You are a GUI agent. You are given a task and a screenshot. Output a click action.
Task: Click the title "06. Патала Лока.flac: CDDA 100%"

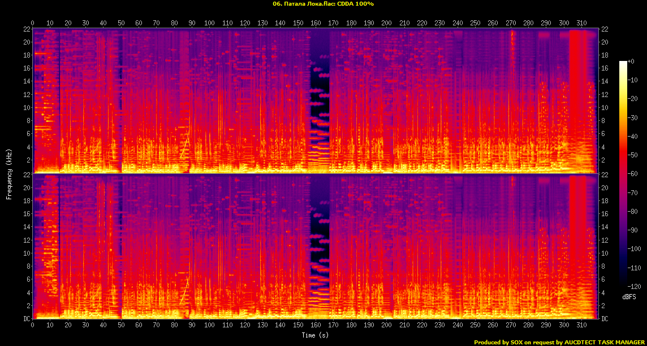[x=323, y=4]
